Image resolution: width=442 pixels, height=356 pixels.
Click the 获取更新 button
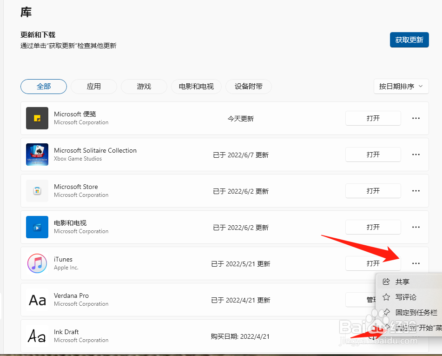point(409,40)
